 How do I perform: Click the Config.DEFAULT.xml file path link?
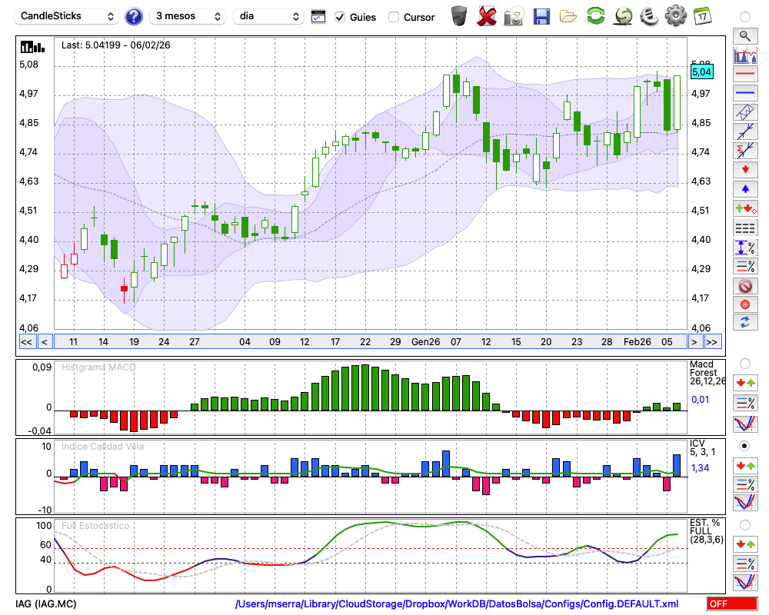tap(457, 603)
